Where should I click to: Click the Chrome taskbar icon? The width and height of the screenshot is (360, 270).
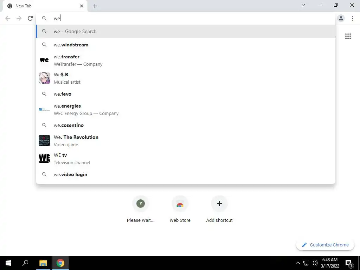click(x=60, y=263)
